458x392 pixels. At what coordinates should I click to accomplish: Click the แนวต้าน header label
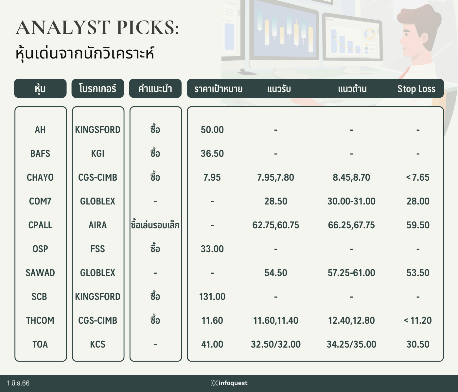pos(352,89)
